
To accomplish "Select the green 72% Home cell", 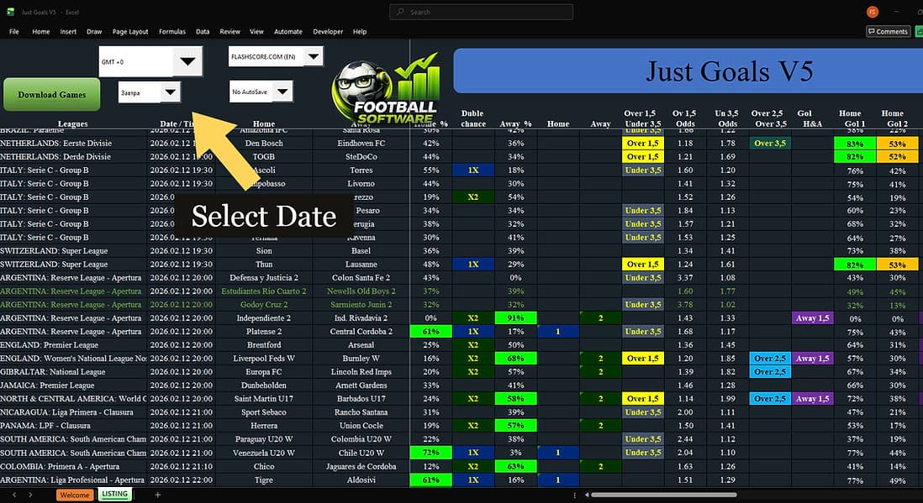I will click(x=431, y=453).
